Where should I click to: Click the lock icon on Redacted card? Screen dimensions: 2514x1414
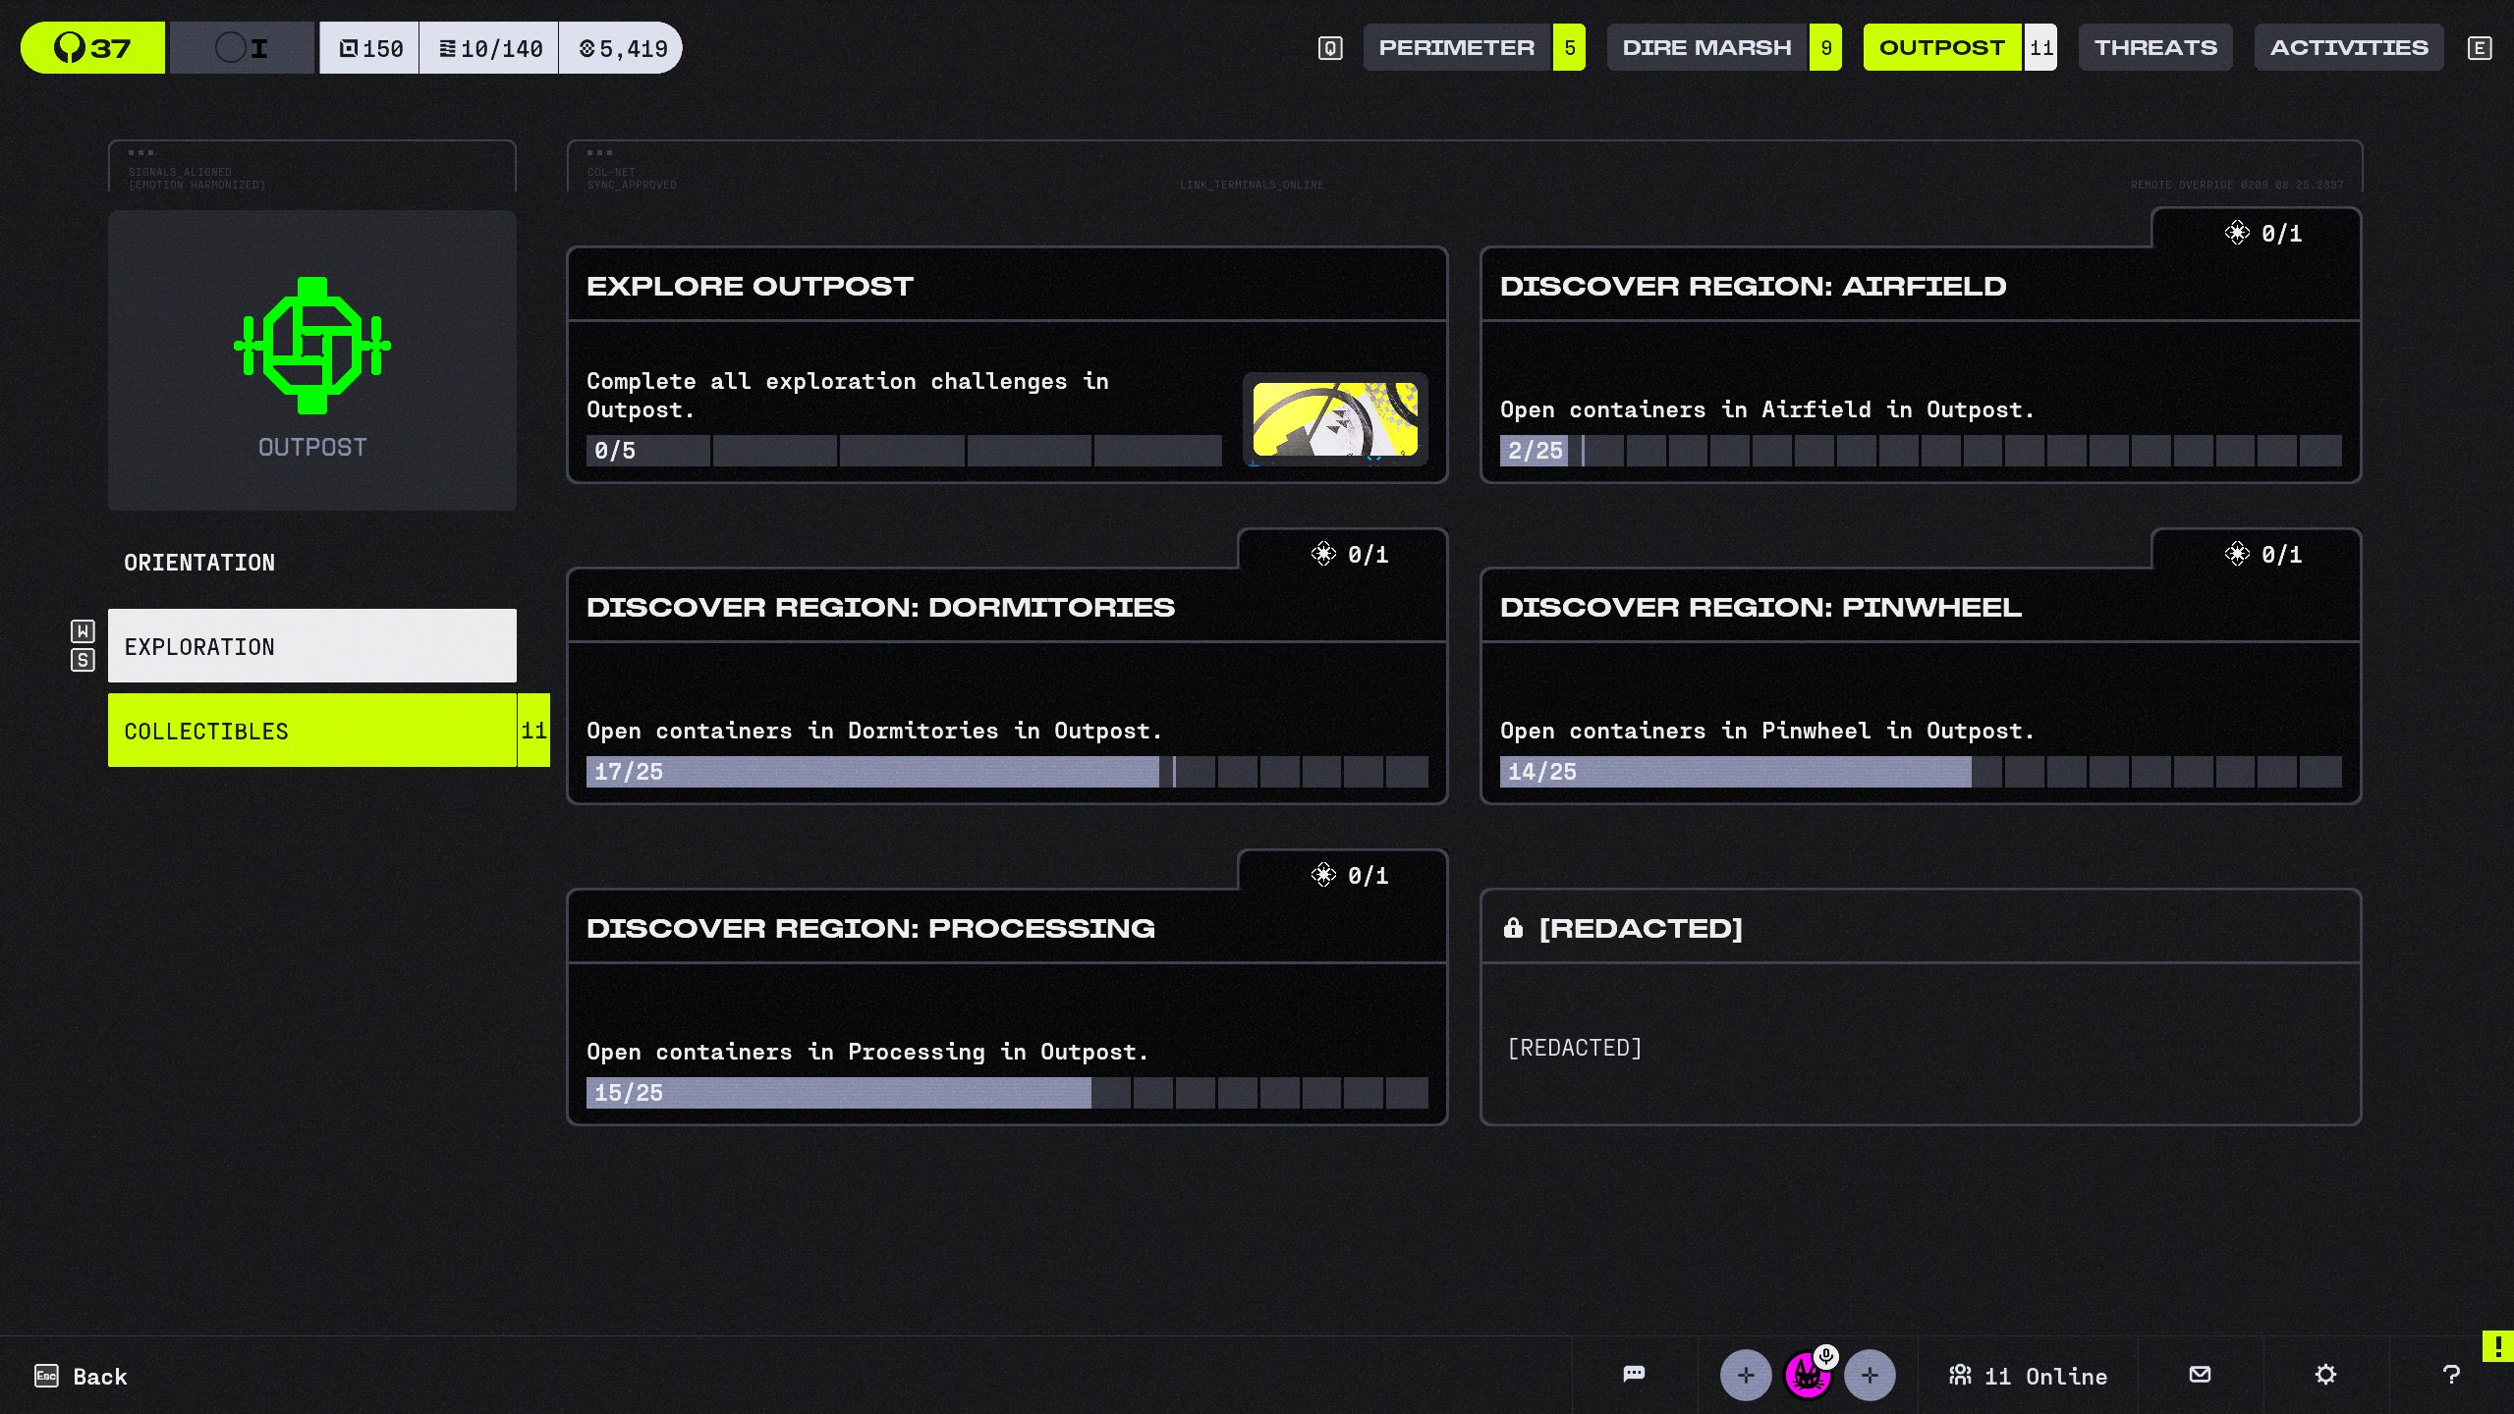click(x=1513, y=928)
